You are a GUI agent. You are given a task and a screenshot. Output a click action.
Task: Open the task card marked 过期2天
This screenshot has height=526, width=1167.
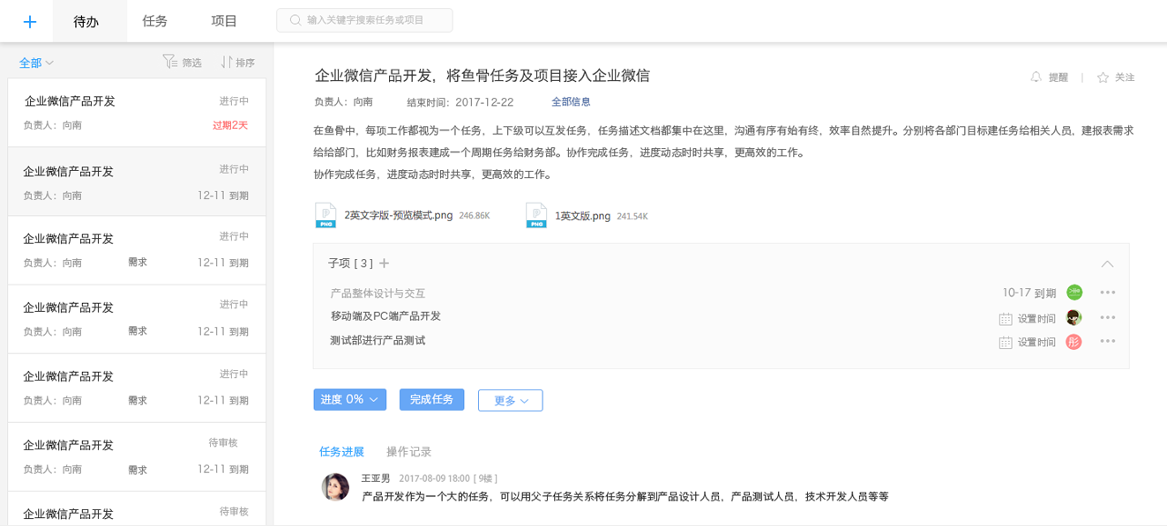tap(137, 113)
